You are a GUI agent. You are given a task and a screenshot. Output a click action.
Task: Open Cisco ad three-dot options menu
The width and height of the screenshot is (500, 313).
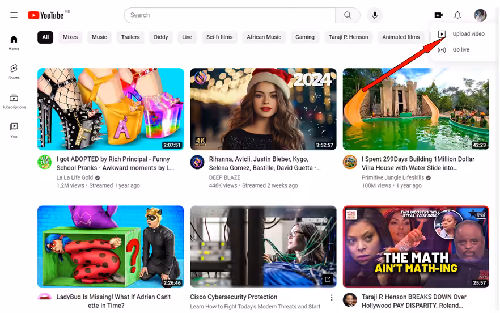[332, 297]
